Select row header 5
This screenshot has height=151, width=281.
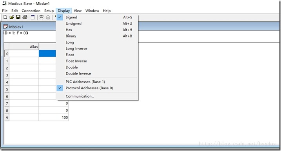point(7,89)
